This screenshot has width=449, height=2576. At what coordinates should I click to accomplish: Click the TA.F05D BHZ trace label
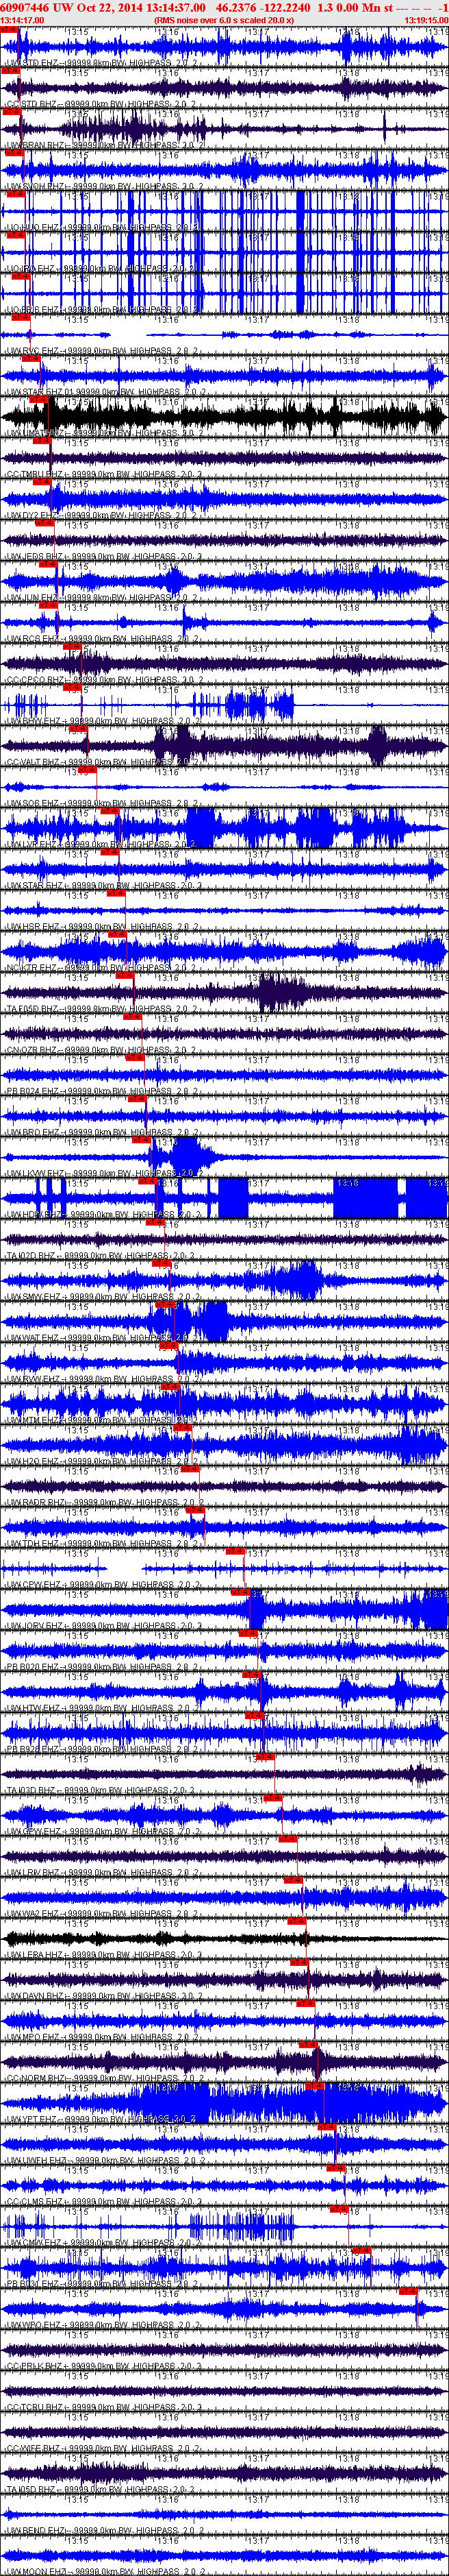point(102,1009)
